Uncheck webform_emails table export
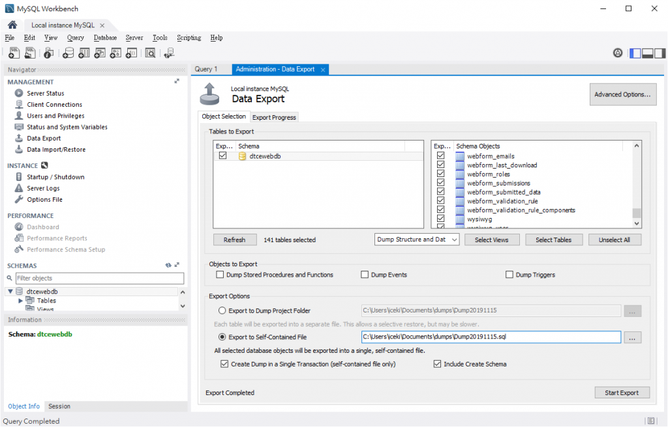668x427 pixels. pyautogui.click(x=440, y=156)
